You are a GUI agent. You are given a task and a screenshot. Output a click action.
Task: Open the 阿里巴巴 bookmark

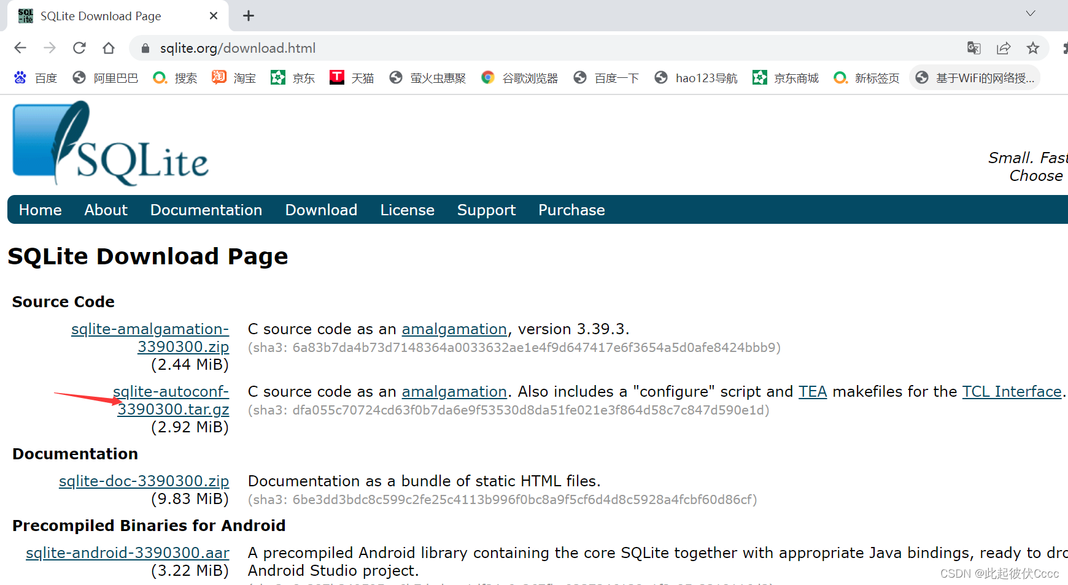(x=106, y=78)
